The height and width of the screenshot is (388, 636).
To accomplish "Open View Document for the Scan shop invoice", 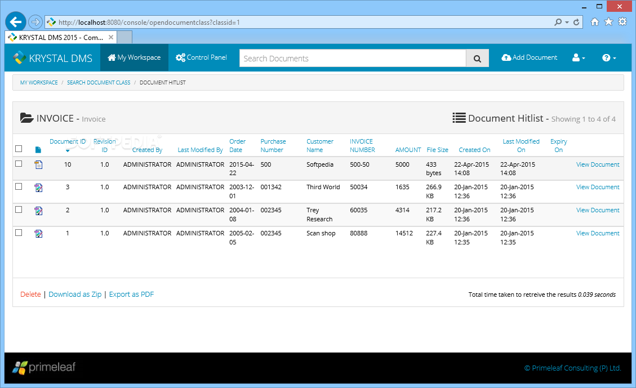I will click(598, 234).
